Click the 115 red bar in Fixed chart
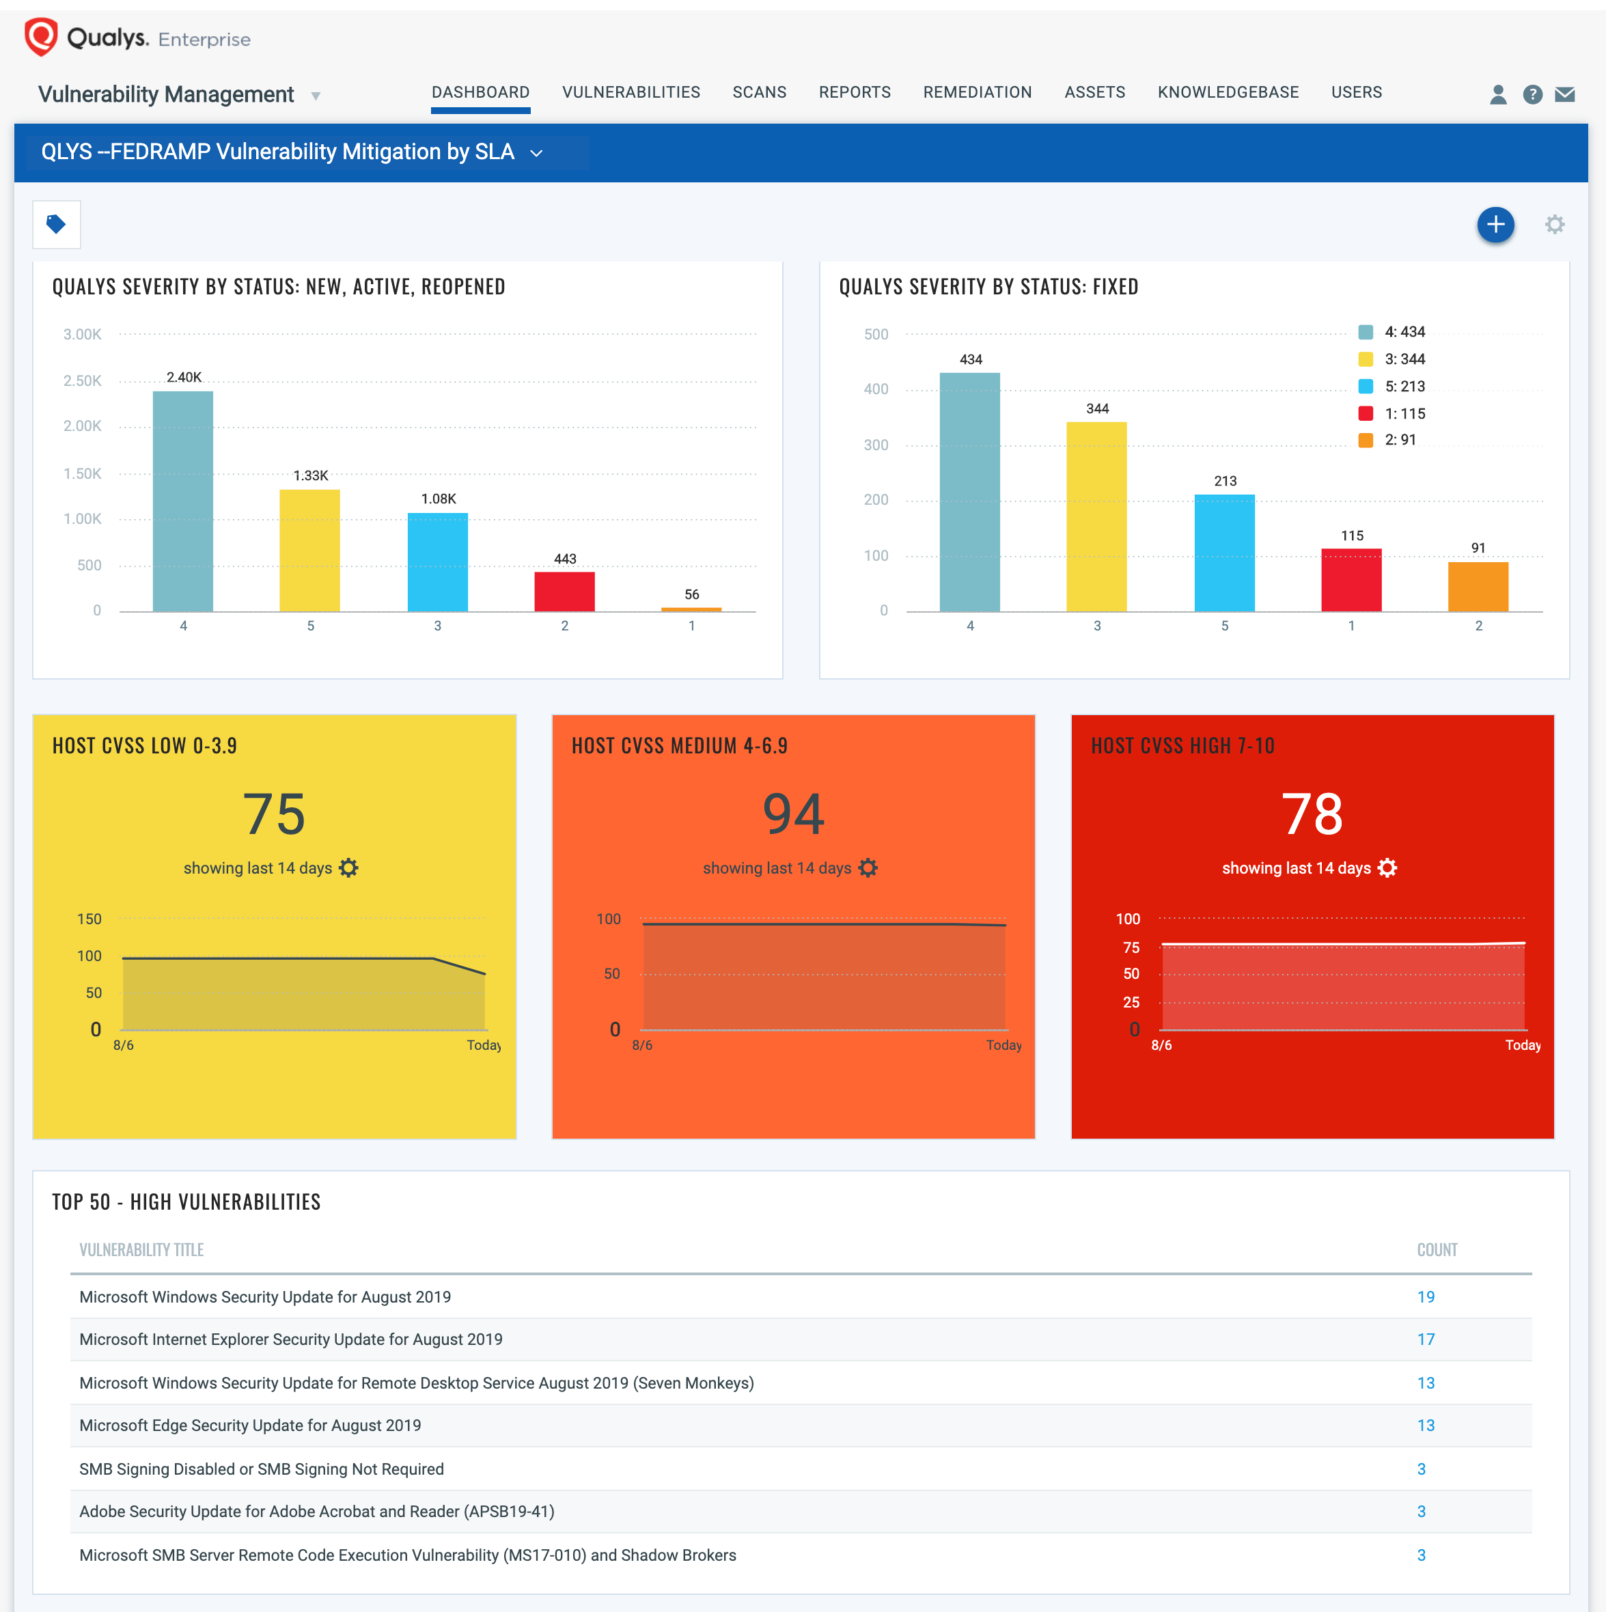This screenshot has height=1612, width=1606. 1352,580
